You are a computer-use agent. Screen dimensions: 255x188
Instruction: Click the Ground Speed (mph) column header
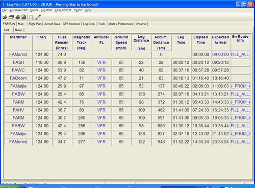pyautogui.click(x=121, y=42)
